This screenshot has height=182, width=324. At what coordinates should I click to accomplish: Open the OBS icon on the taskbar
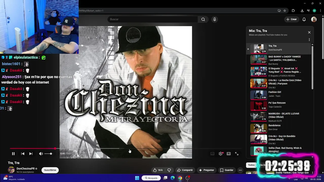[x=188, y=178]
